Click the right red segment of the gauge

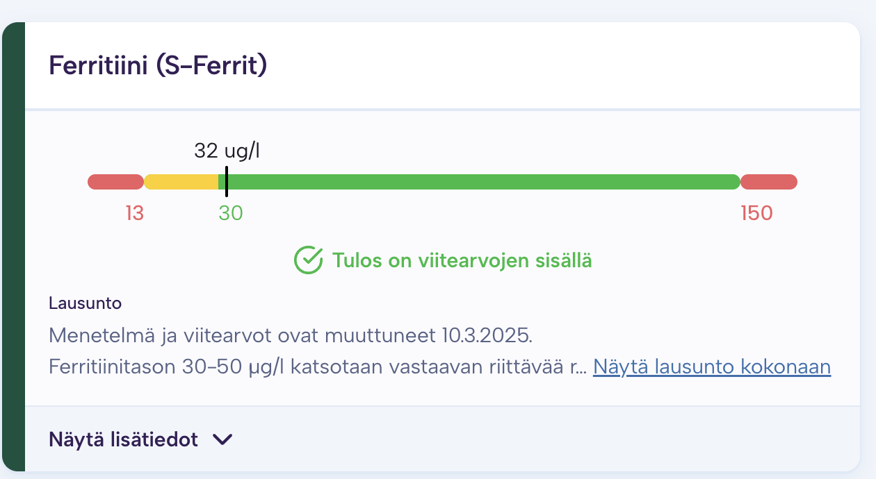768,181
